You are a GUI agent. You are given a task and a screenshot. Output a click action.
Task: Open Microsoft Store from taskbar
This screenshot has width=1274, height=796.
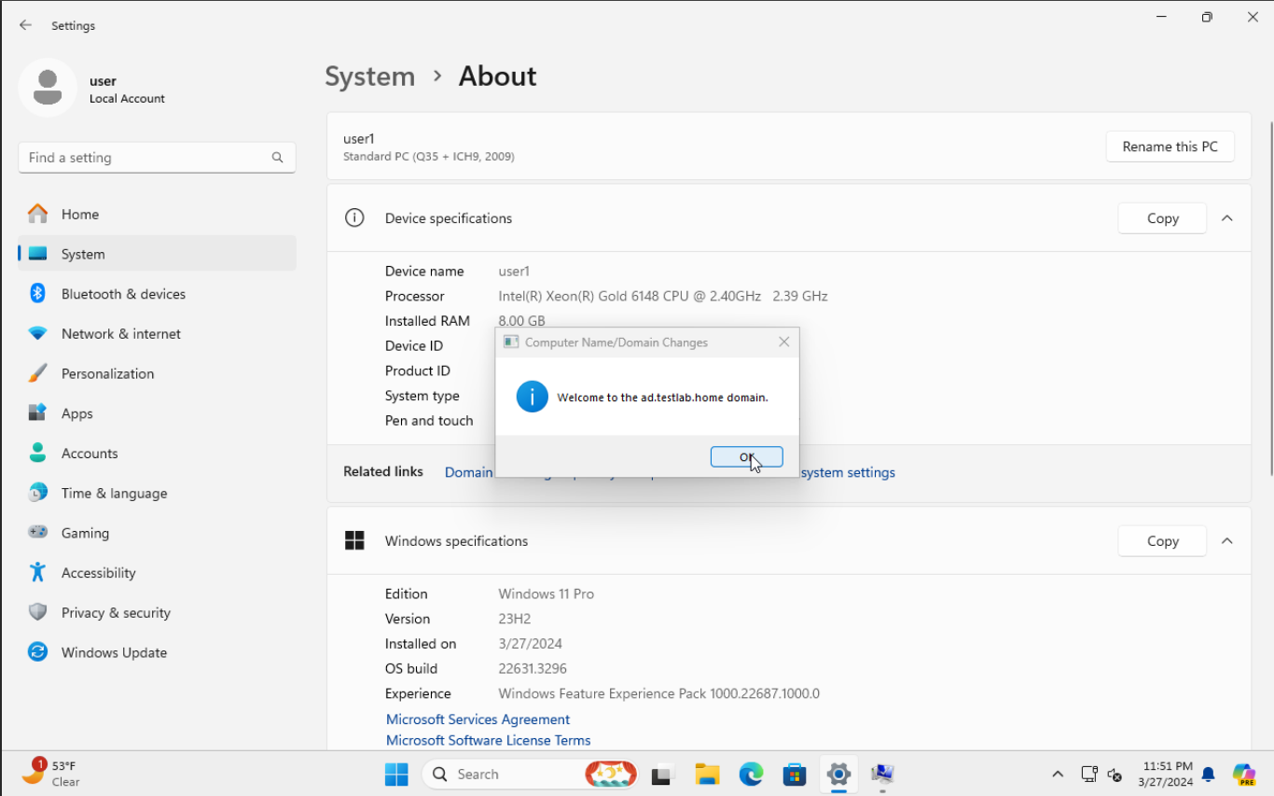[795, 774]
